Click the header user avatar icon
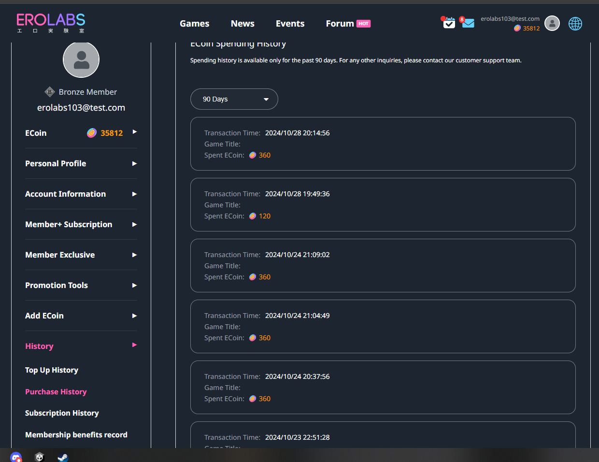The width and height of the screenshot is (599, 462). (552, 23)
